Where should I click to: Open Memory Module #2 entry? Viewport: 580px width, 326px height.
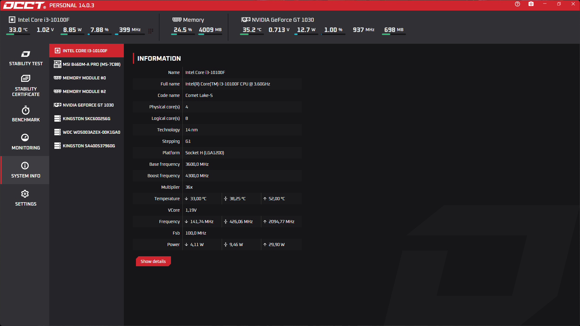click(x=86, y=91)
